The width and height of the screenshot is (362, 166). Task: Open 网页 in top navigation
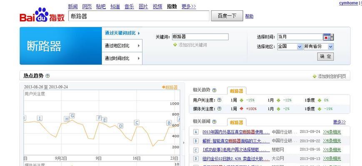click(87, 7)
